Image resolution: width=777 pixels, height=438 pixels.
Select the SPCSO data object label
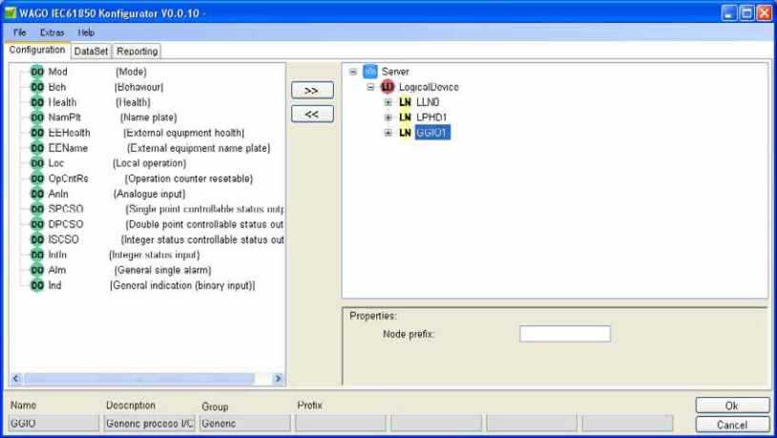66,209
